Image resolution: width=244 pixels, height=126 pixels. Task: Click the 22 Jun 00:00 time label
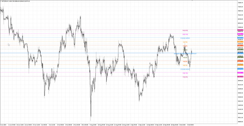pos(28,125)
